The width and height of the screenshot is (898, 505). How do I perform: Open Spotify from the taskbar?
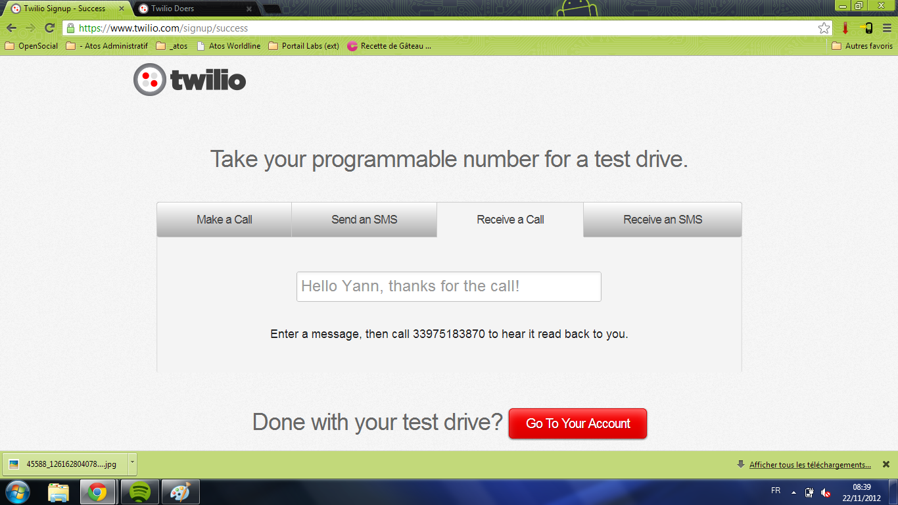[x=139, y=492]
